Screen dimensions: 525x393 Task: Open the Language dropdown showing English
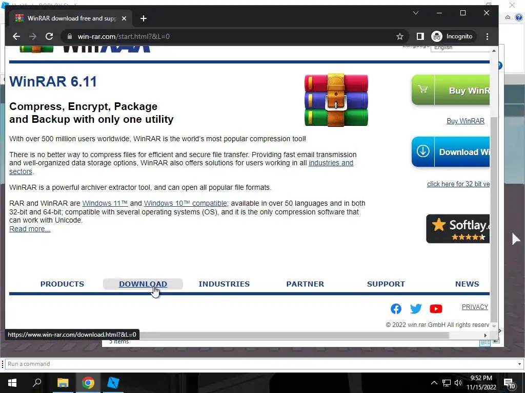pyautogui.click(x=460, y=48)
